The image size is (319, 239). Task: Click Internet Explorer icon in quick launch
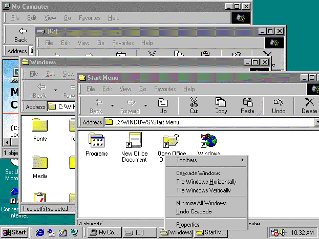[x=40, y=232]
